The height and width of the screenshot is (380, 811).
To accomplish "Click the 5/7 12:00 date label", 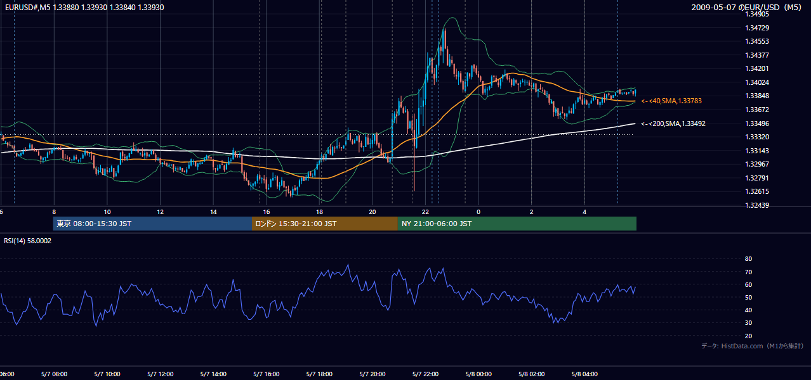I will (161, 374).
